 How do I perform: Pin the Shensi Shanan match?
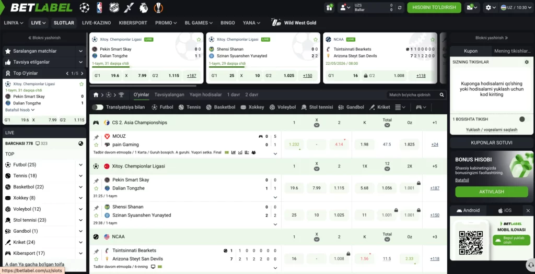96,208
